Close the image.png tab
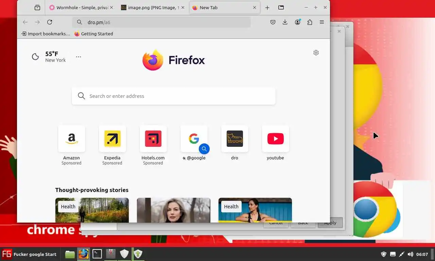The height and width of the screenshot is (261, 435). (183, 7)
